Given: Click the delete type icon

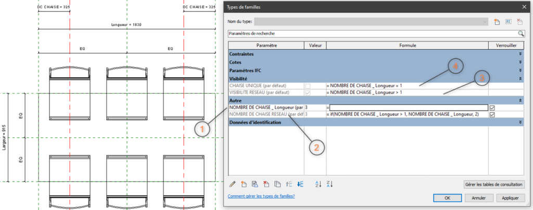Looking at the screenshot, I should [520, 21].
